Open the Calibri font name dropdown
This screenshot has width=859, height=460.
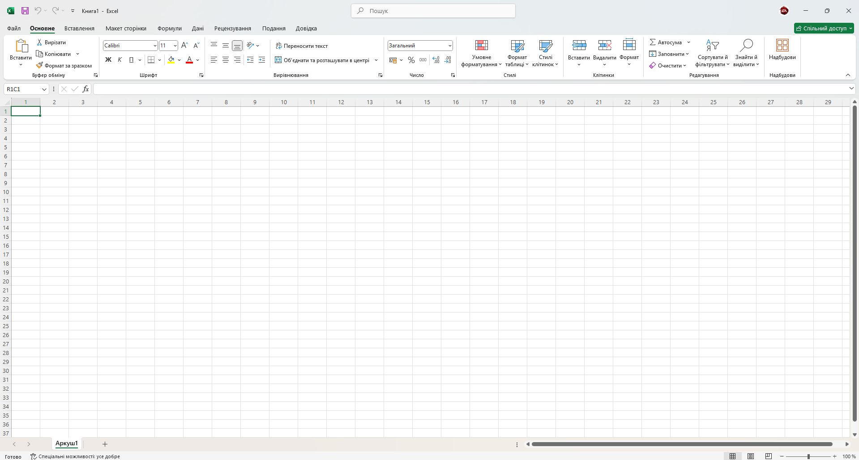pyautogui.click(x=155, y=46)
